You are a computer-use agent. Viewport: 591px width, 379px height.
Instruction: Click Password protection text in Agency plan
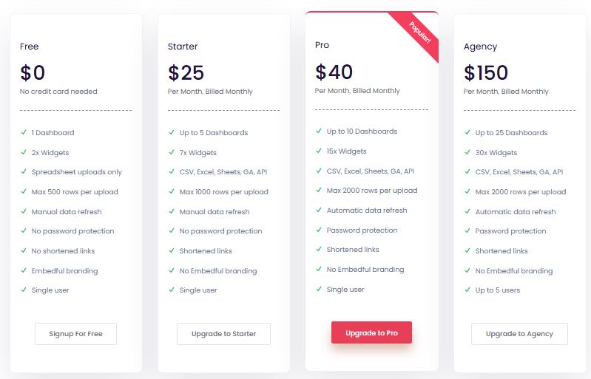[x=510, y=231]
